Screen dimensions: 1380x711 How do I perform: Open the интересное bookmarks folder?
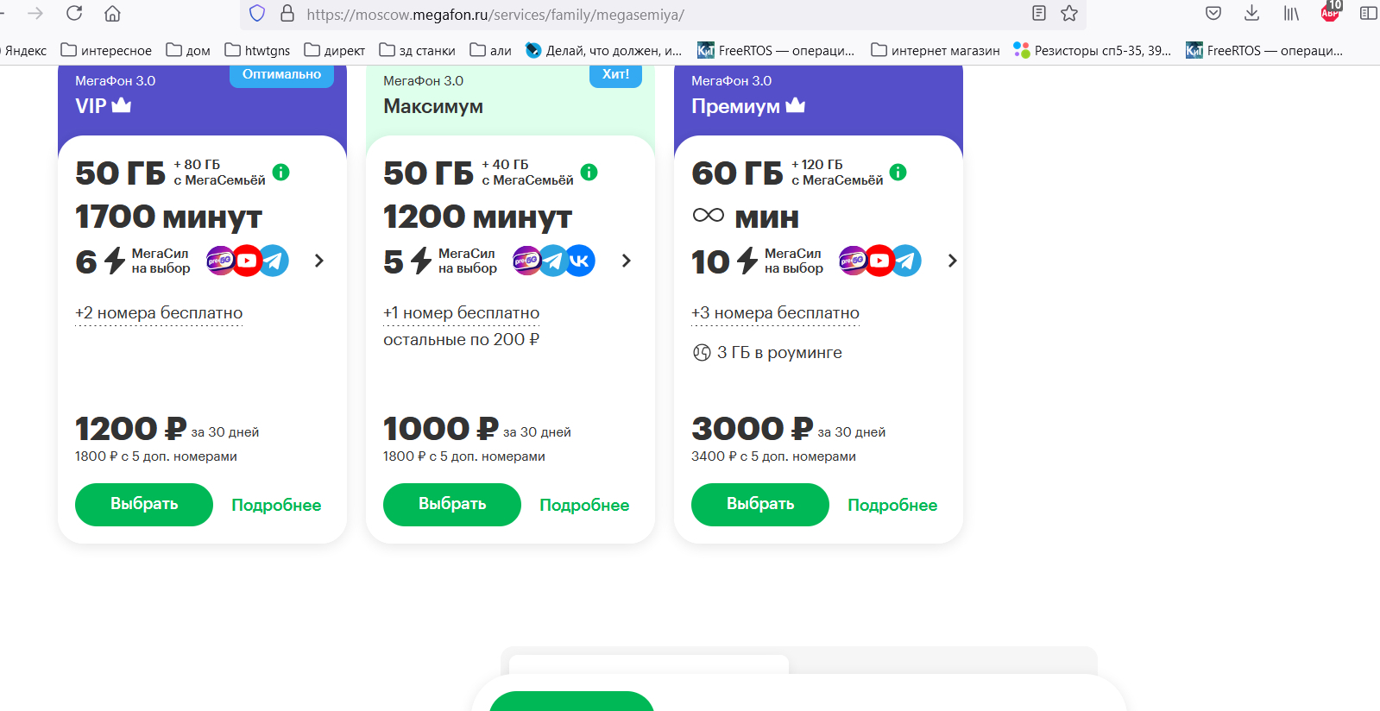point(106,50)
